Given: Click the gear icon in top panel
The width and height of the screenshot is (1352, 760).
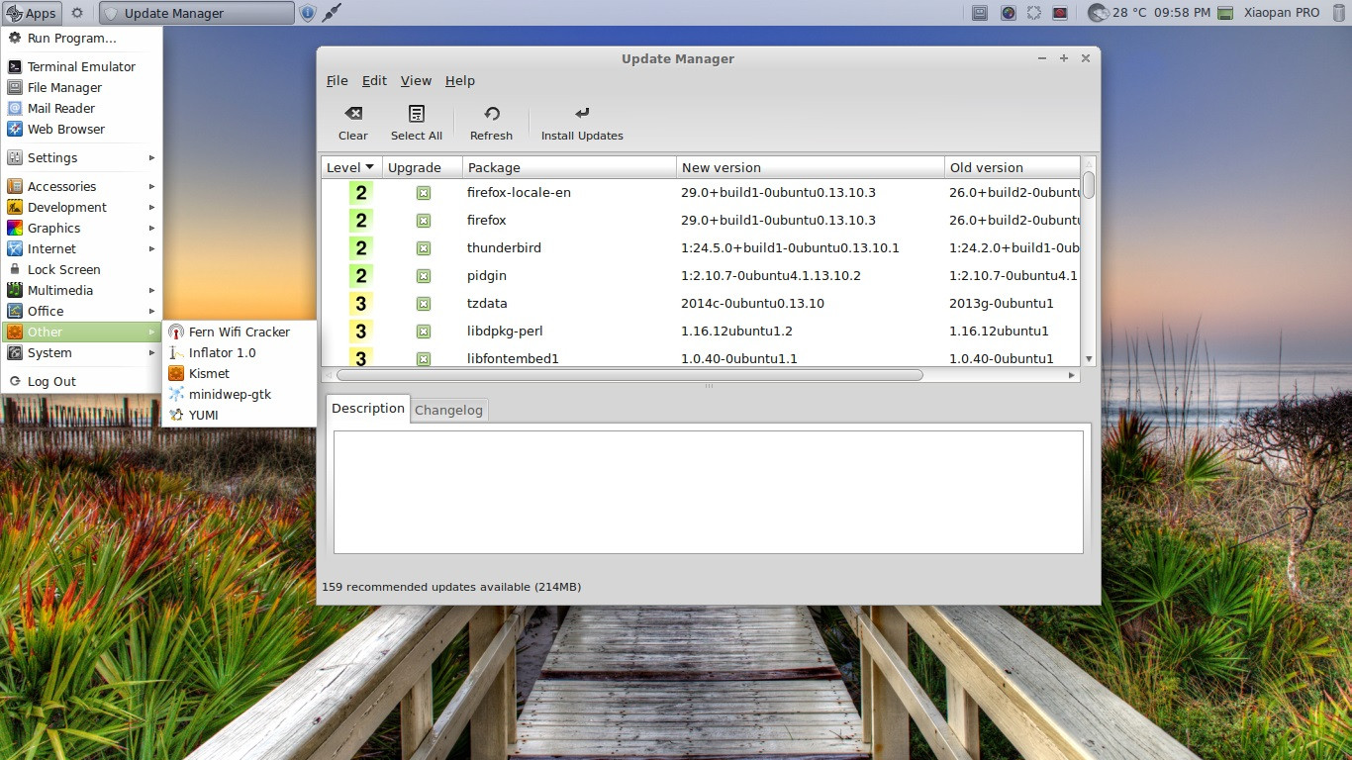Looking at the screenshot, I should tap(77, 13).
